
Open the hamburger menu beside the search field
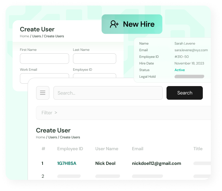point(43,93)
